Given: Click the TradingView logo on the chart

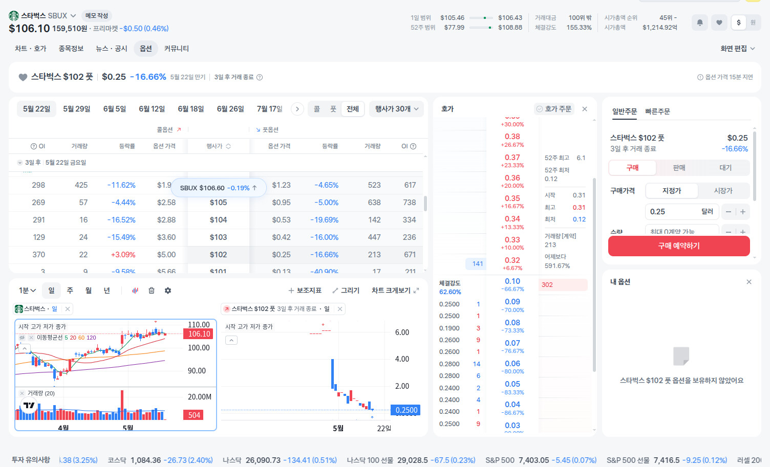Looking at the screenshot, I should (29, 405).
